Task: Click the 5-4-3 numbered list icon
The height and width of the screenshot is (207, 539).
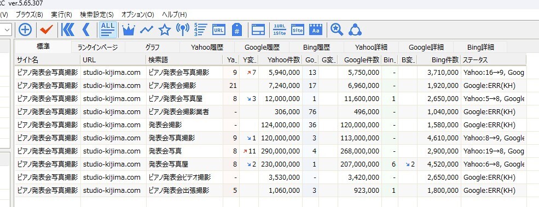Action: pyautogui.click(x=200, y=30)
